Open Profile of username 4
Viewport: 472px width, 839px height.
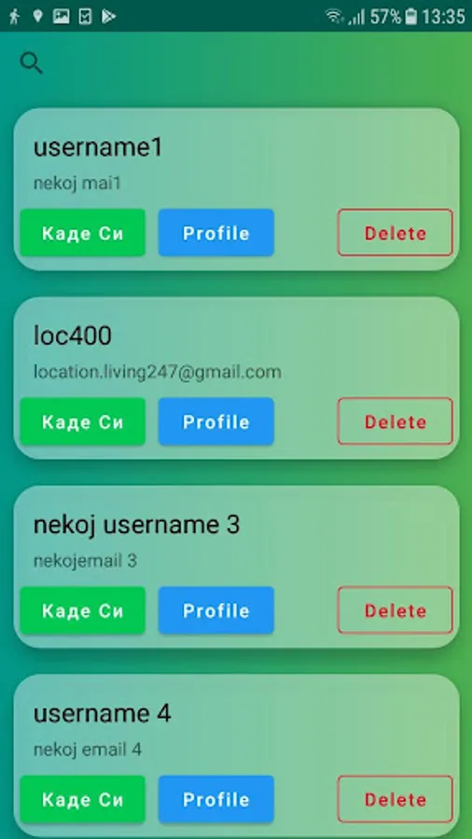click(216, 800)
